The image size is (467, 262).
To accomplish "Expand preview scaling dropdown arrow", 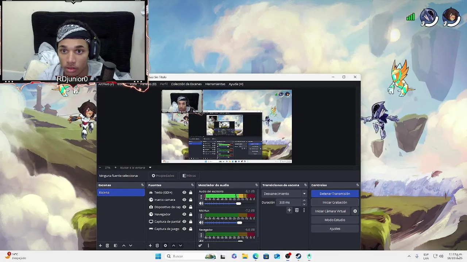I will [x=150, y=168].
